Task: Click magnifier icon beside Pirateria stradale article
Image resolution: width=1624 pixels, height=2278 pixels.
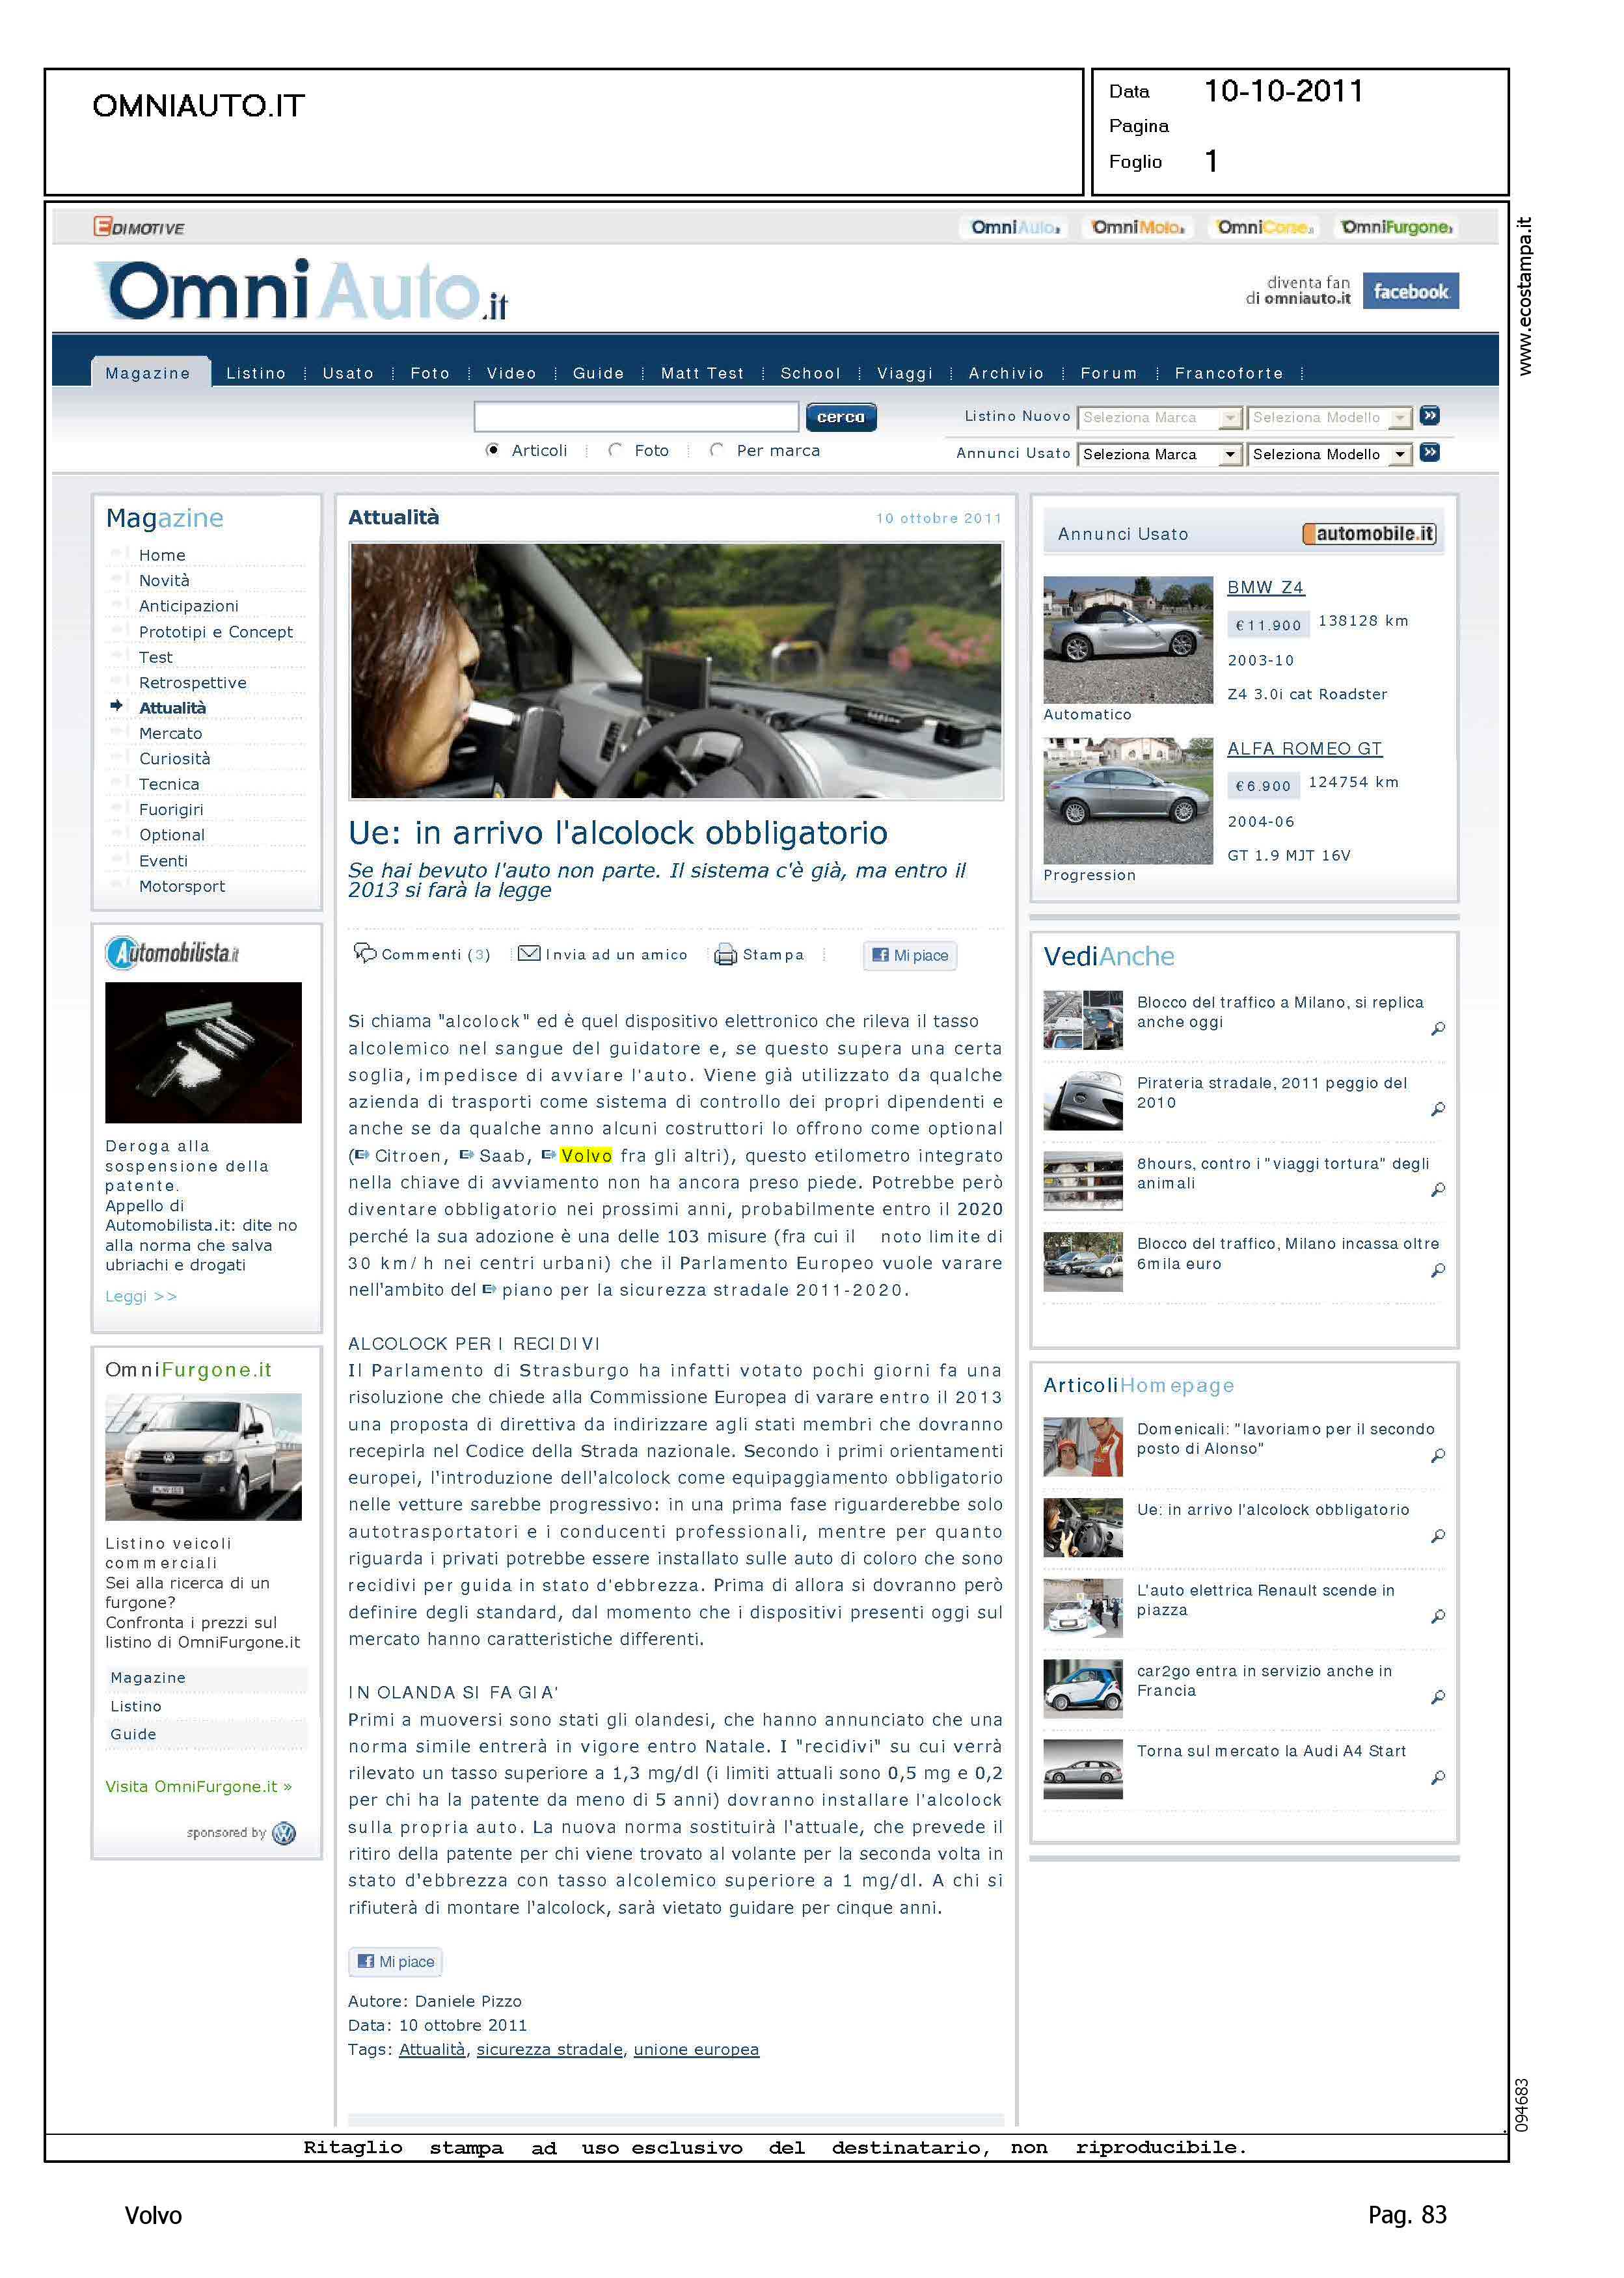Action: 1437,1108
